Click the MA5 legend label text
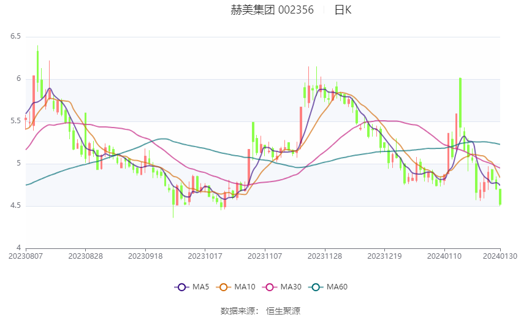 tap(200, 287)
